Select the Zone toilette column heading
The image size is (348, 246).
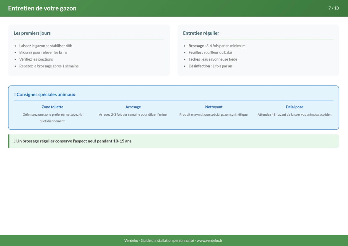(52, 107)
